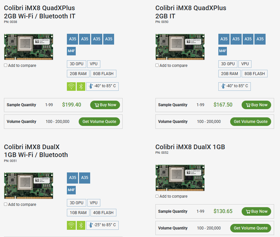This screenshot has height=237, width=280.
Task: Open the Colibri iMX8 QuadXPlus 2GB Wi-Fi / Bluetooth IT title
Action: [40, 12]
